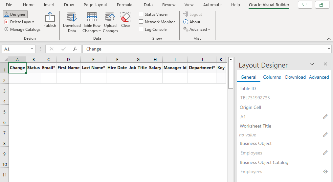Click the Logout icon
Screen dimensions: 333x182
186,14
